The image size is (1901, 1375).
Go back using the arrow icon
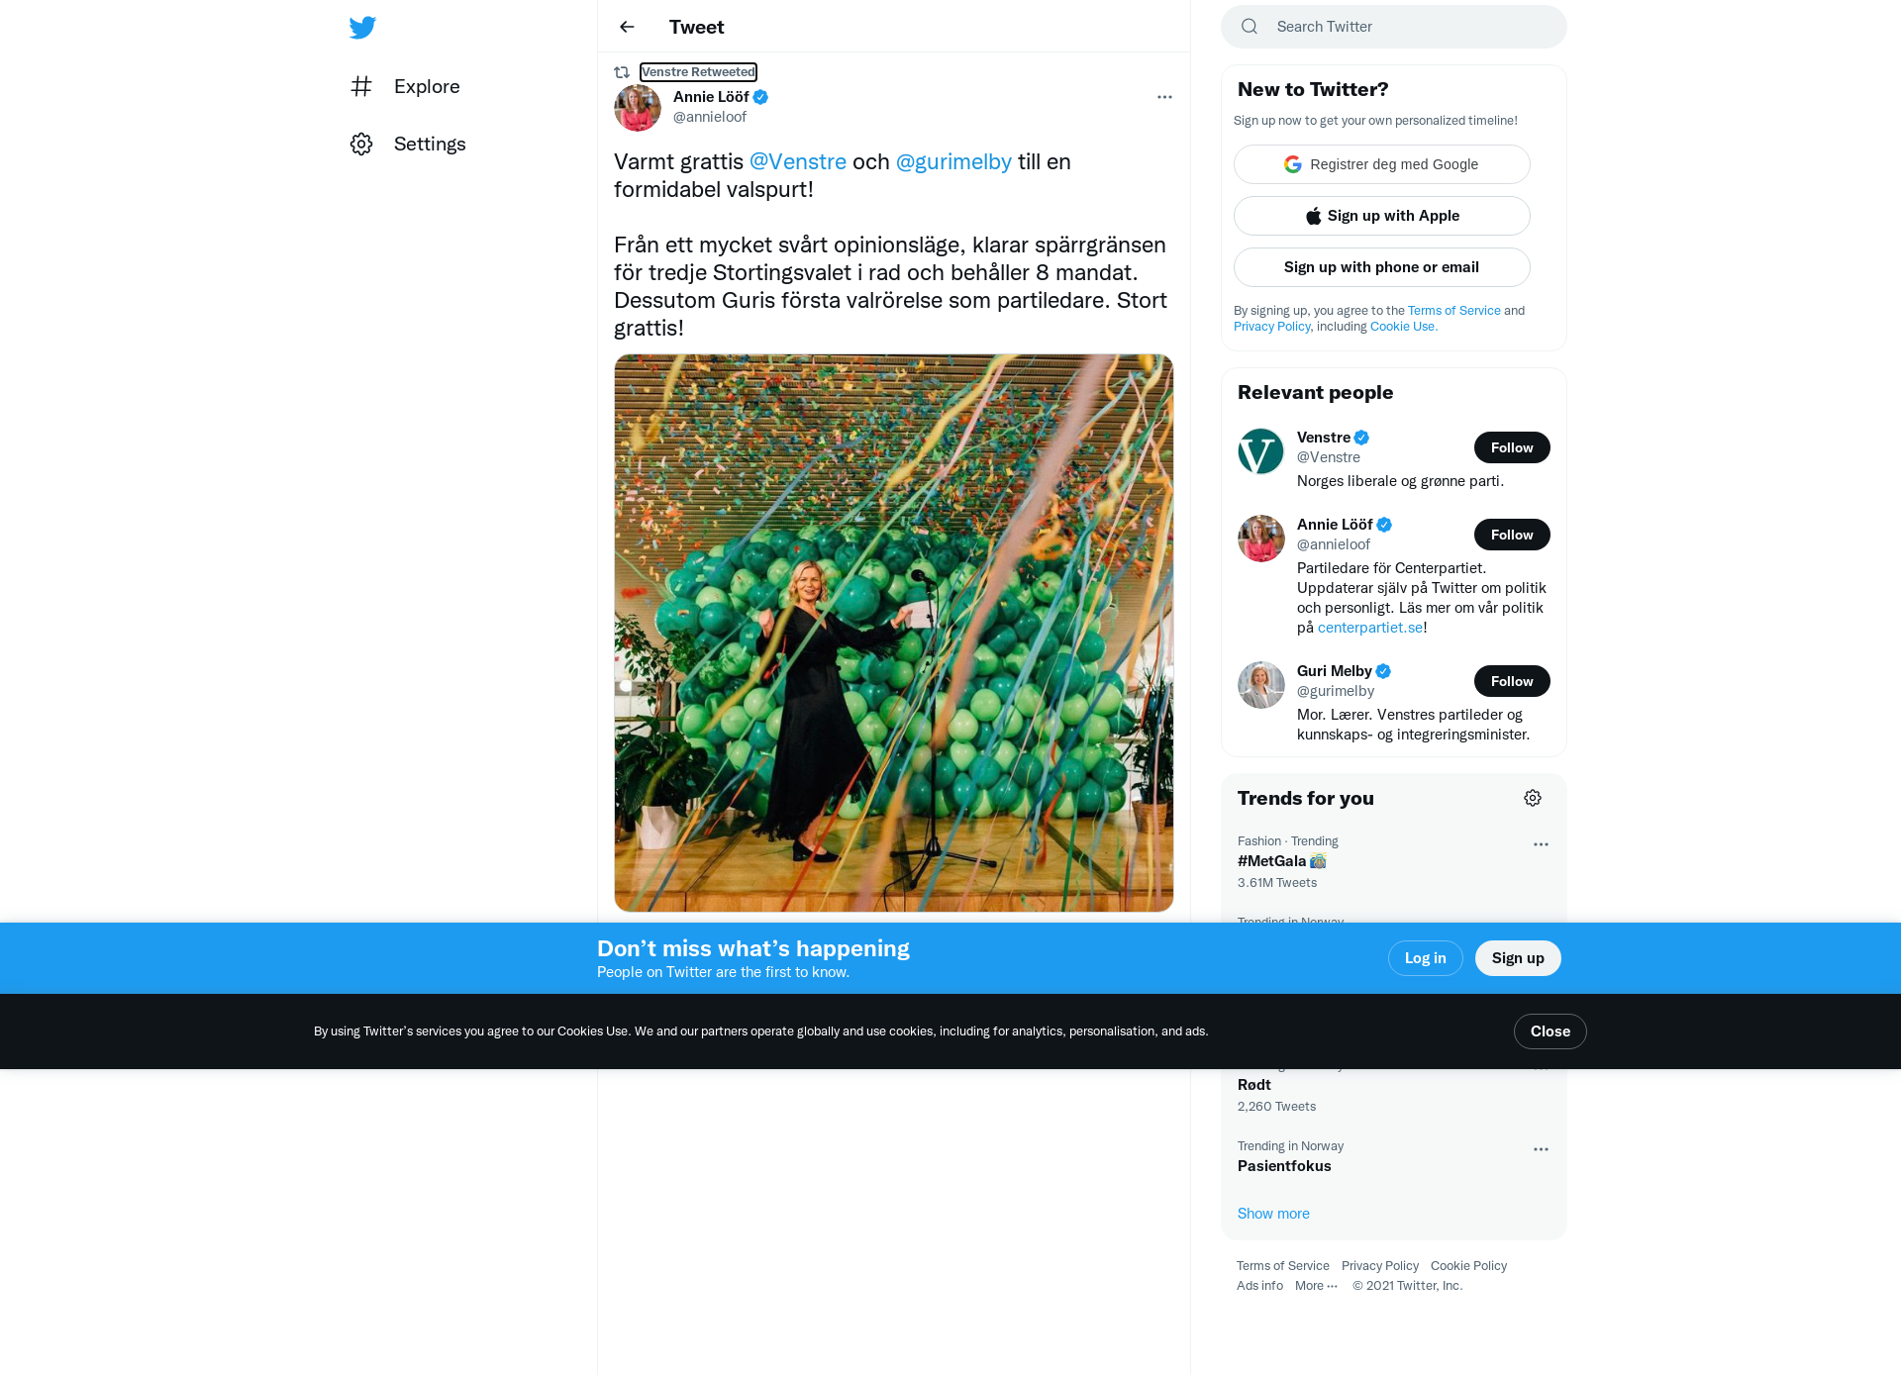pos(627,27)
